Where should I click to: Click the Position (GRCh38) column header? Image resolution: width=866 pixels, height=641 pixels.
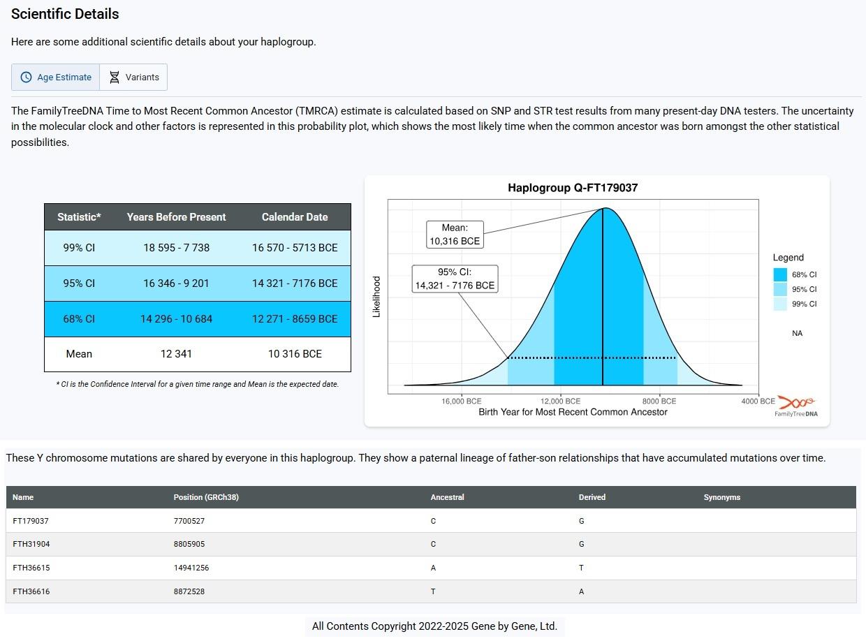[206, 497]
